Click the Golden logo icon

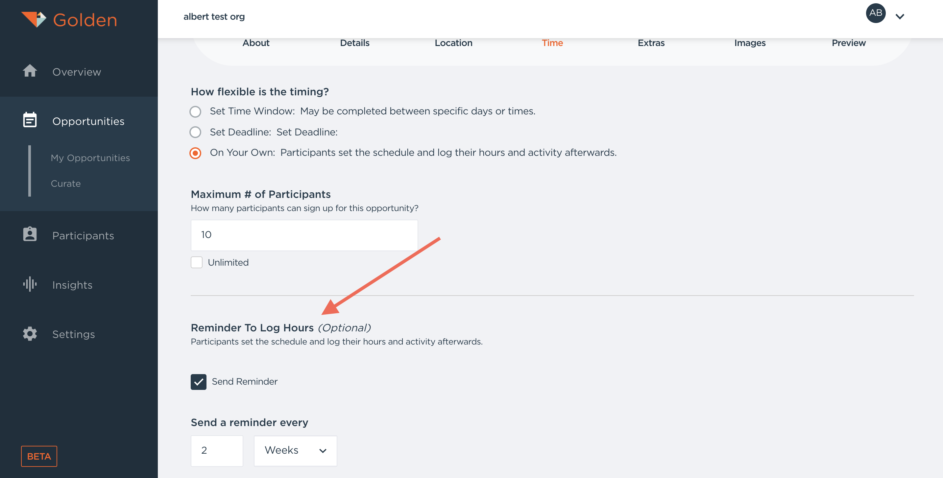[x=34, y=19]
